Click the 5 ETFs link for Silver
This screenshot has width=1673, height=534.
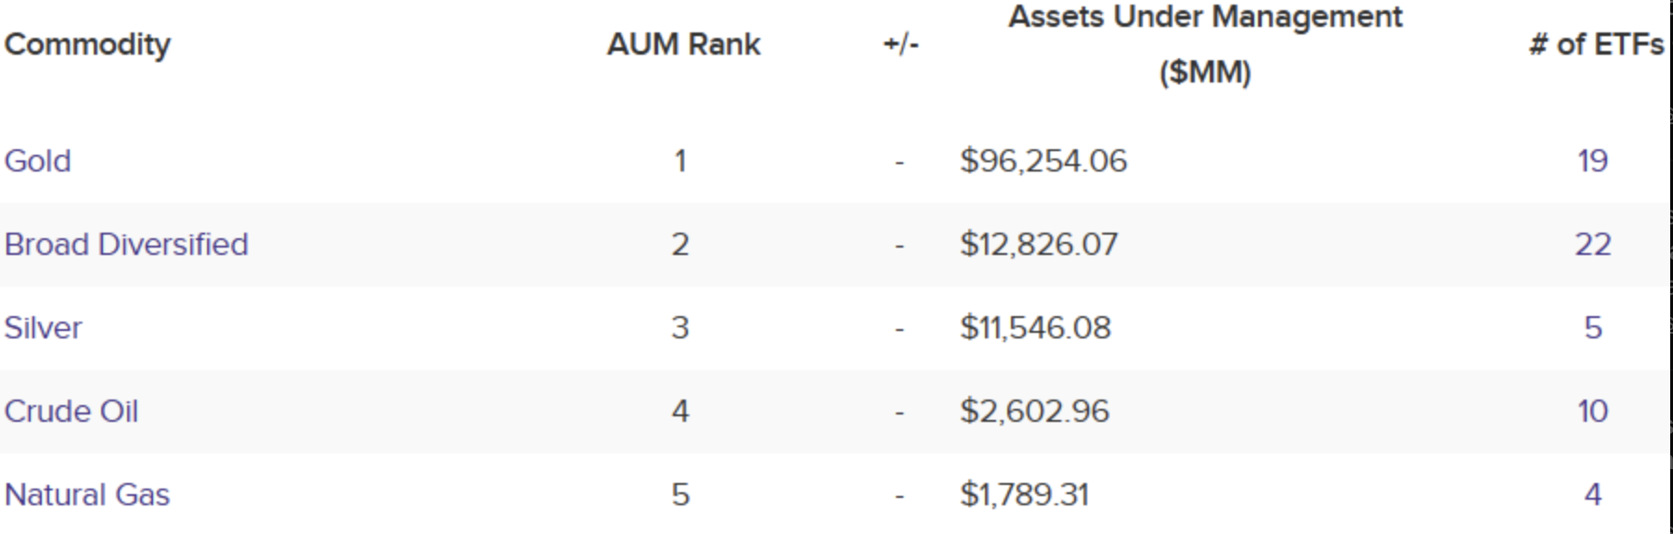click(1592, 328)
